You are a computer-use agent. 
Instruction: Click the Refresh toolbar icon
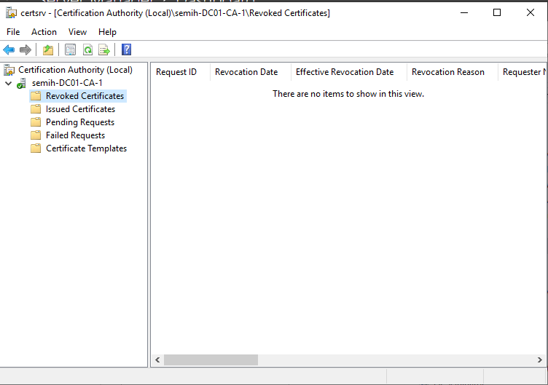pos(87,49)
